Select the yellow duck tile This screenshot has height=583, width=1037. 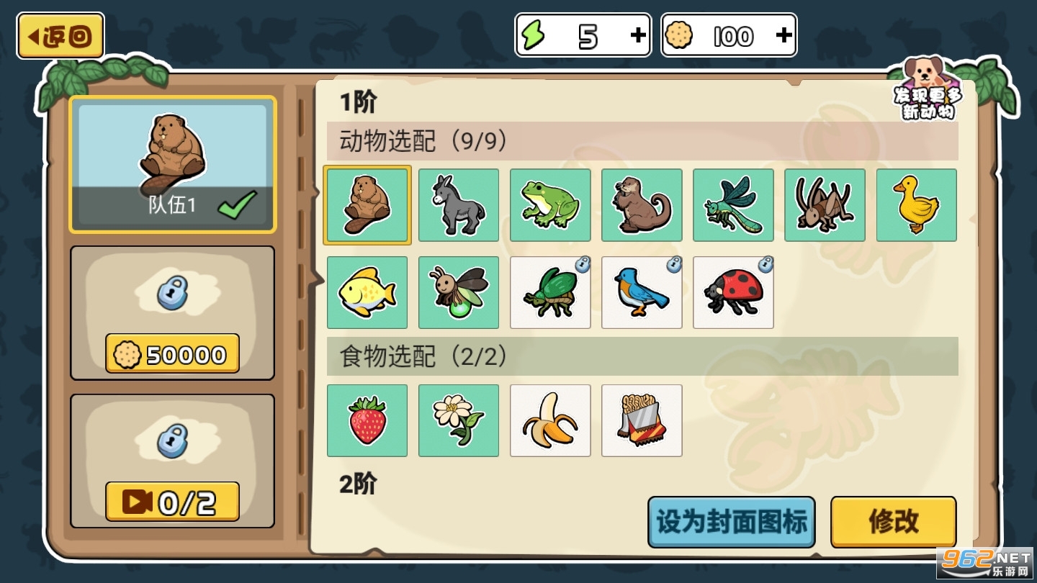tap(916, 205)
